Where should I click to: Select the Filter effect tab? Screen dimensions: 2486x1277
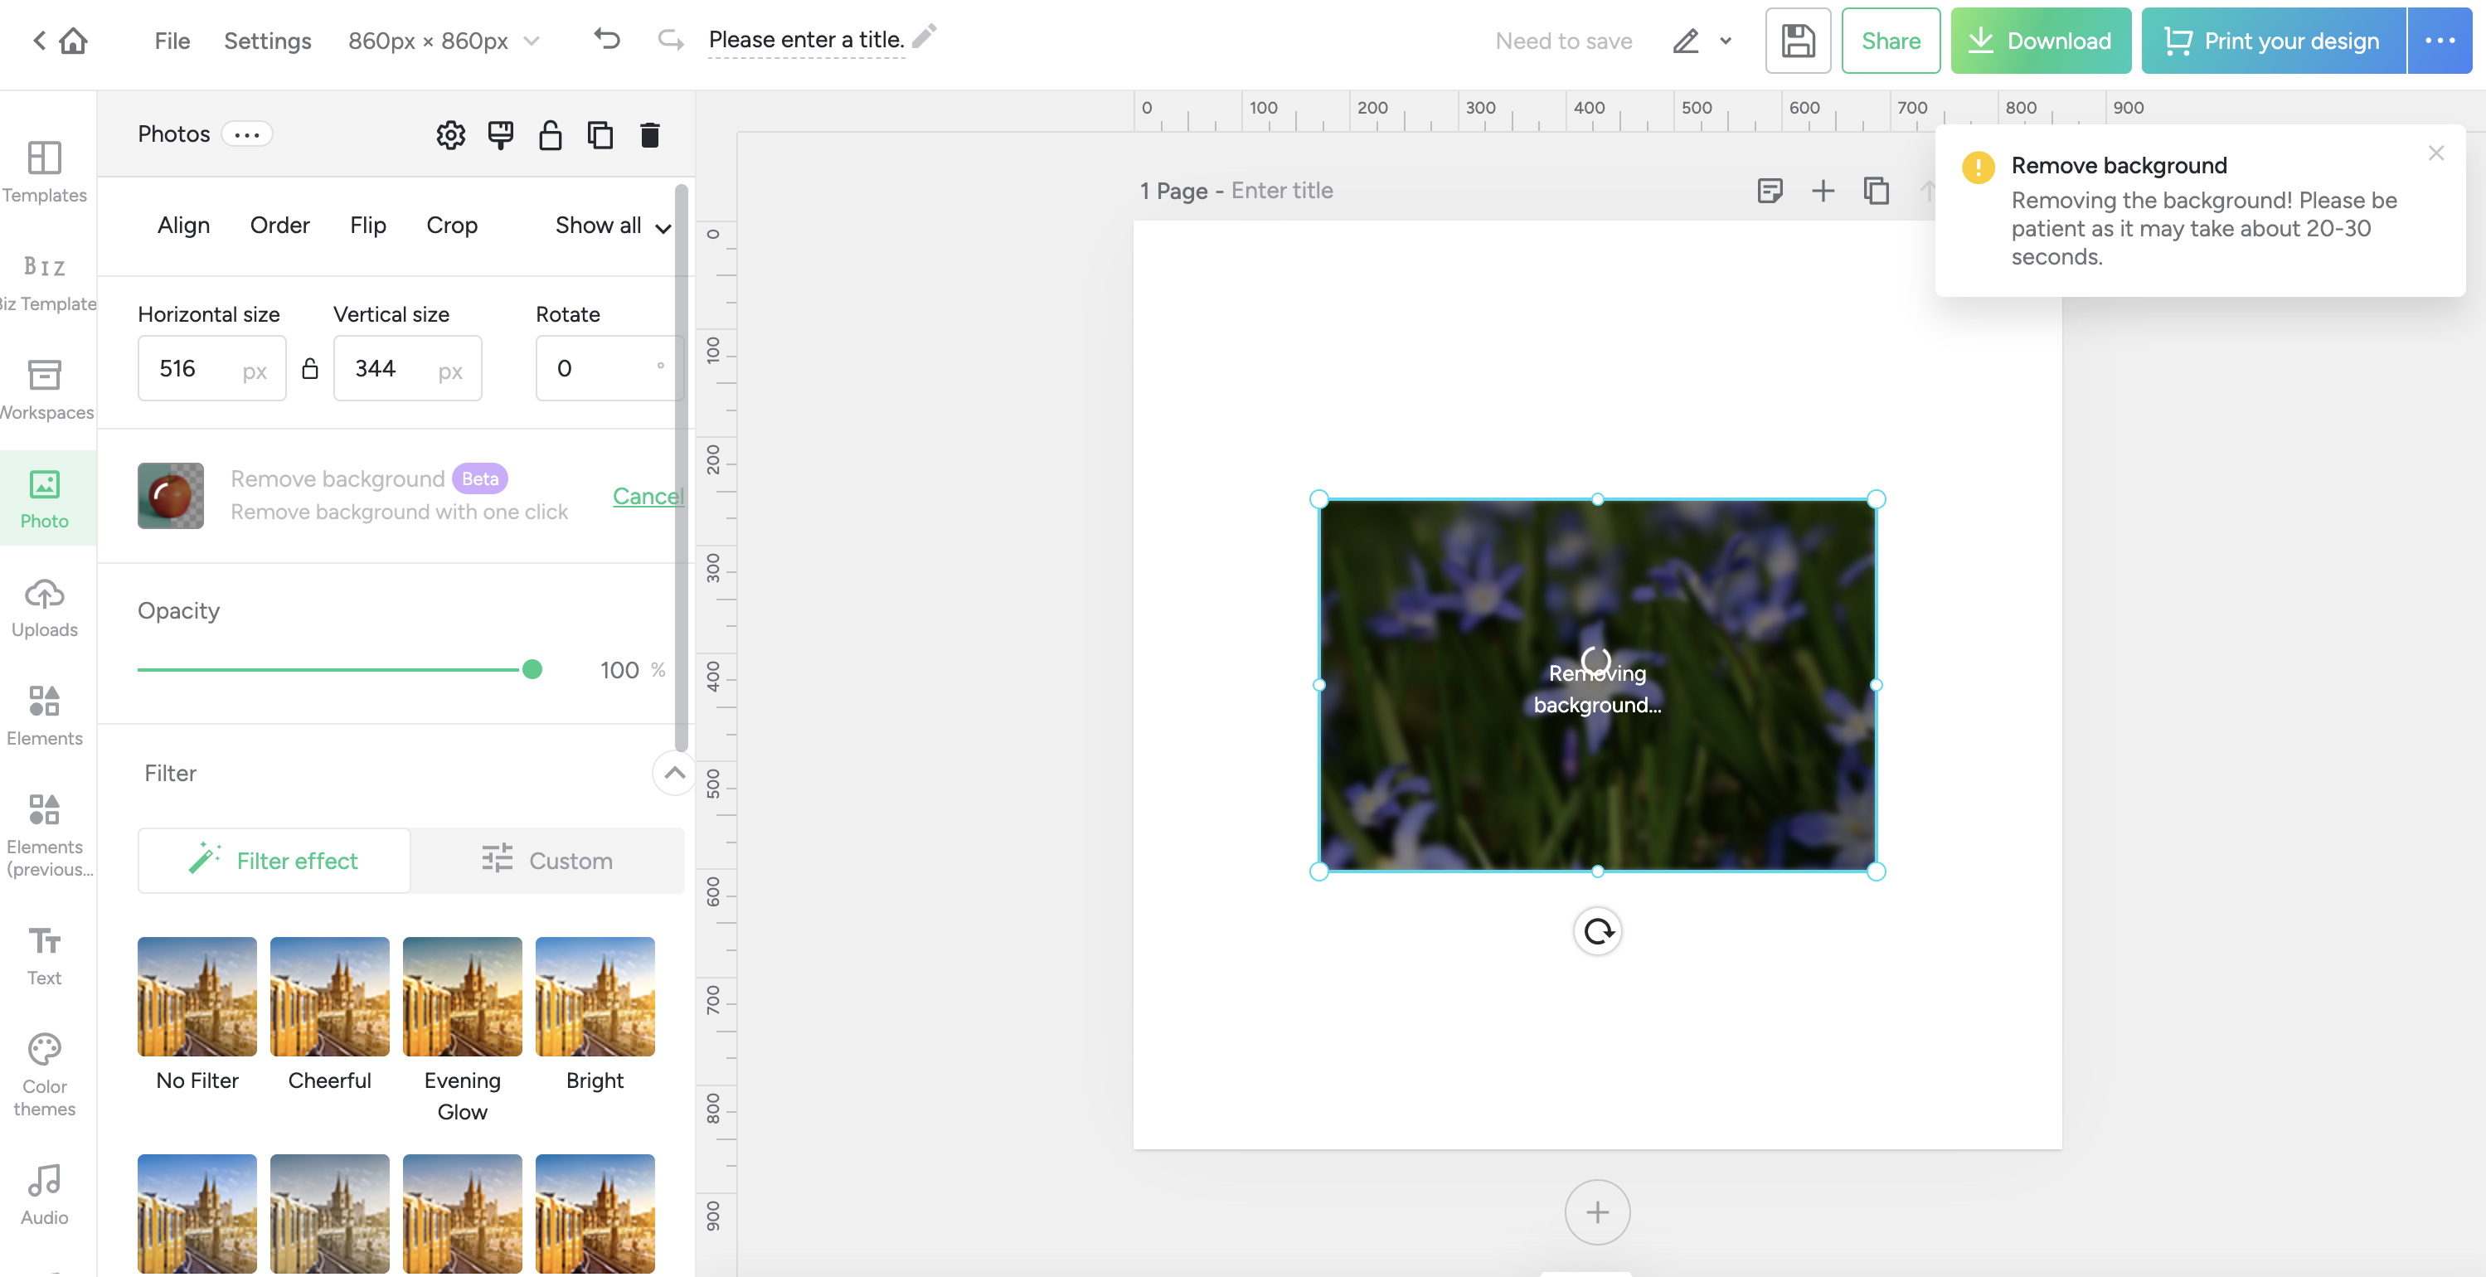tap(274, 860)
